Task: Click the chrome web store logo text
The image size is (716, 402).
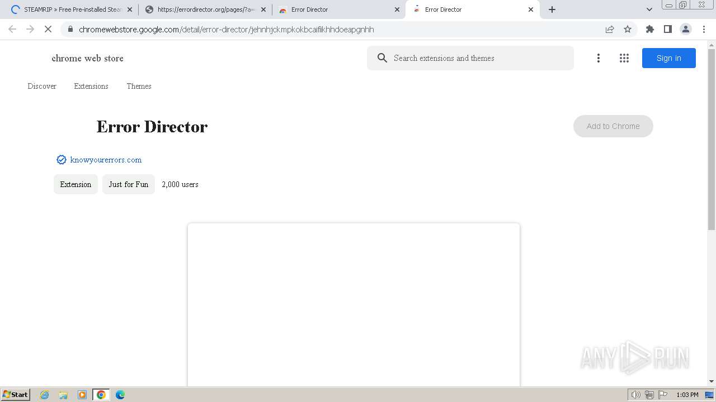Action: [87, 58]
